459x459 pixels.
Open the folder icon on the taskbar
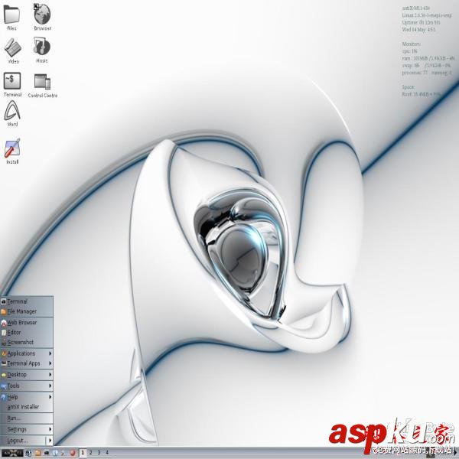37,453
